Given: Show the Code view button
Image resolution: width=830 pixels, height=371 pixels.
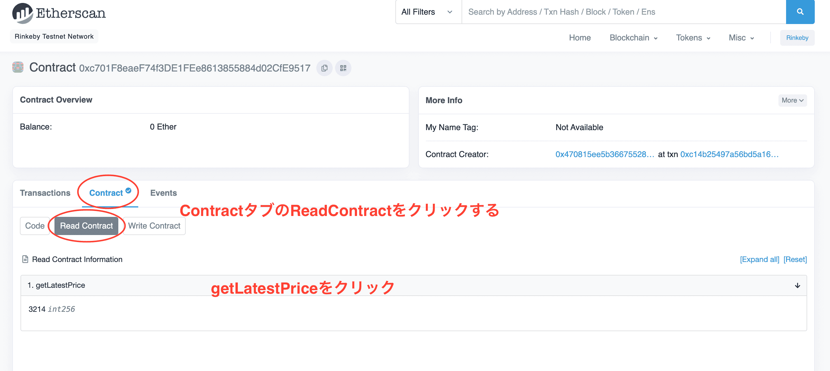Looking at the screenshot, I should click(x=35, y=226).
